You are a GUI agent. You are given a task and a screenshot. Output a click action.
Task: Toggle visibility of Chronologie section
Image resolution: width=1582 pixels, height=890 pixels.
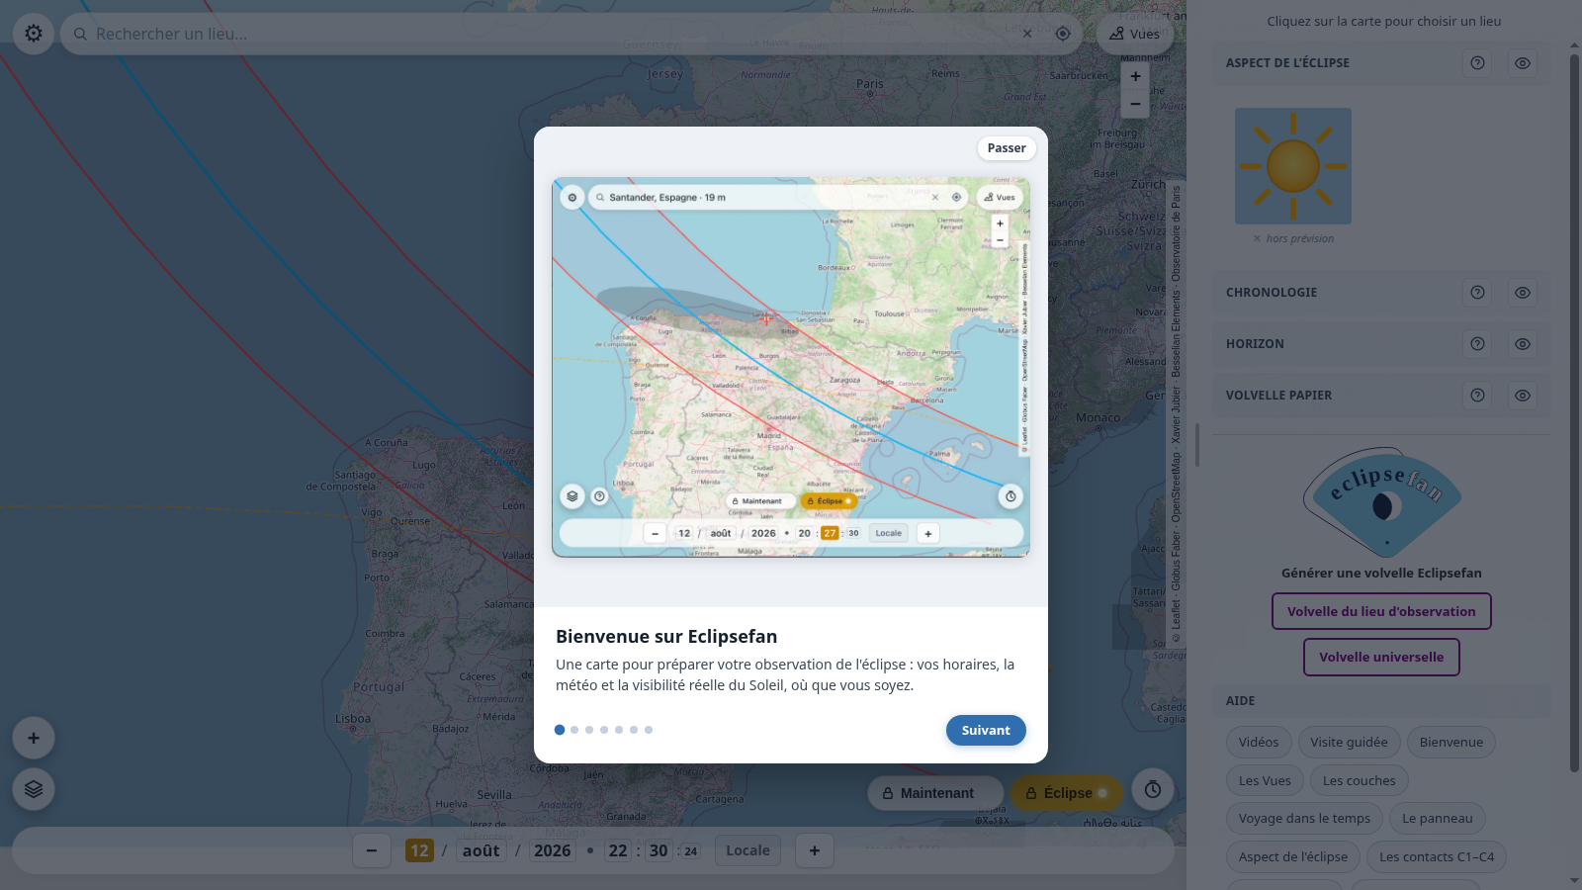click(1523, 293)
